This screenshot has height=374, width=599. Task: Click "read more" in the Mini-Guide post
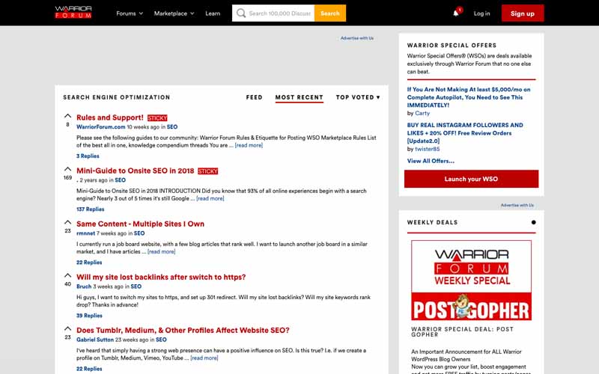point(210,198)
